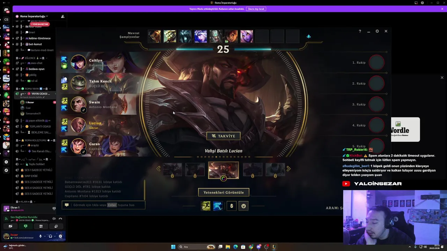Click the reroll dice icon by the bench
The height and width of the screenshot is (251, 447).
point(308,36)
